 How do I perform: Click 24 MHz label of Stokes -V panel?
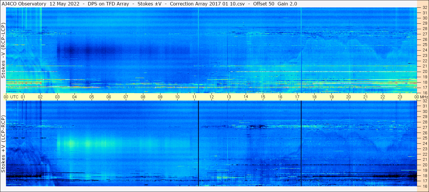coord(425,50)
